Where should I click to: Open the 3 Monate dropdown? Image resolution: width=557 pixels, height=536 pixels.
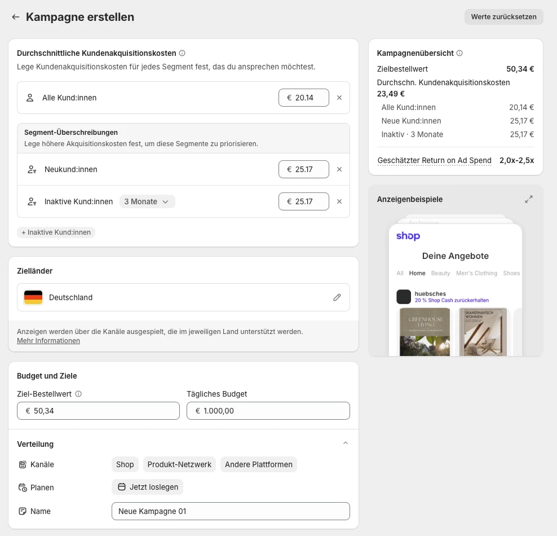coord(147,201)
